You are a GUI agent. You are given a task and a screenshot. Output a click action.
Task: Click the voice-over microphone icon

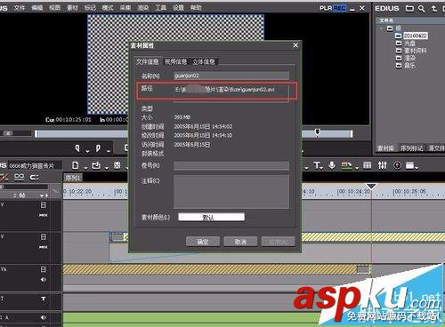pyautogui.click(x=332, y=165)
